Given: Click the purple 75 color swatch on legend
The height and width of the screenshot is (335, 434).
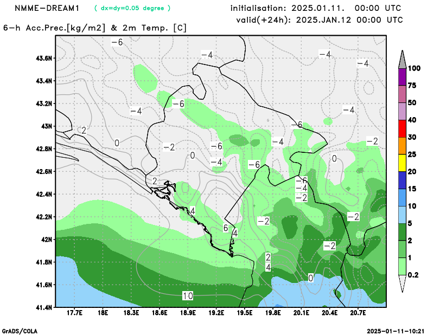Looking at the screenshot, I should click(x=402, y=77).
